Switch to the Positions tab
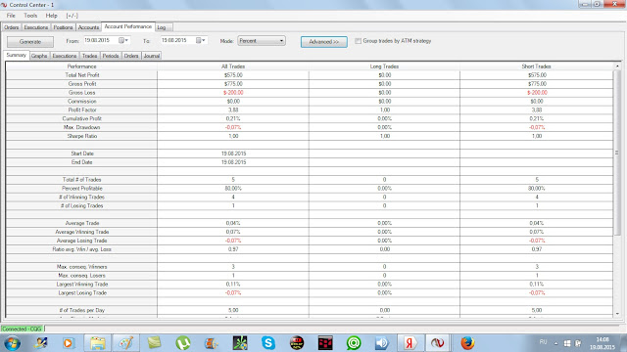Viewport: 627px width, 352px height. [63, 27]
